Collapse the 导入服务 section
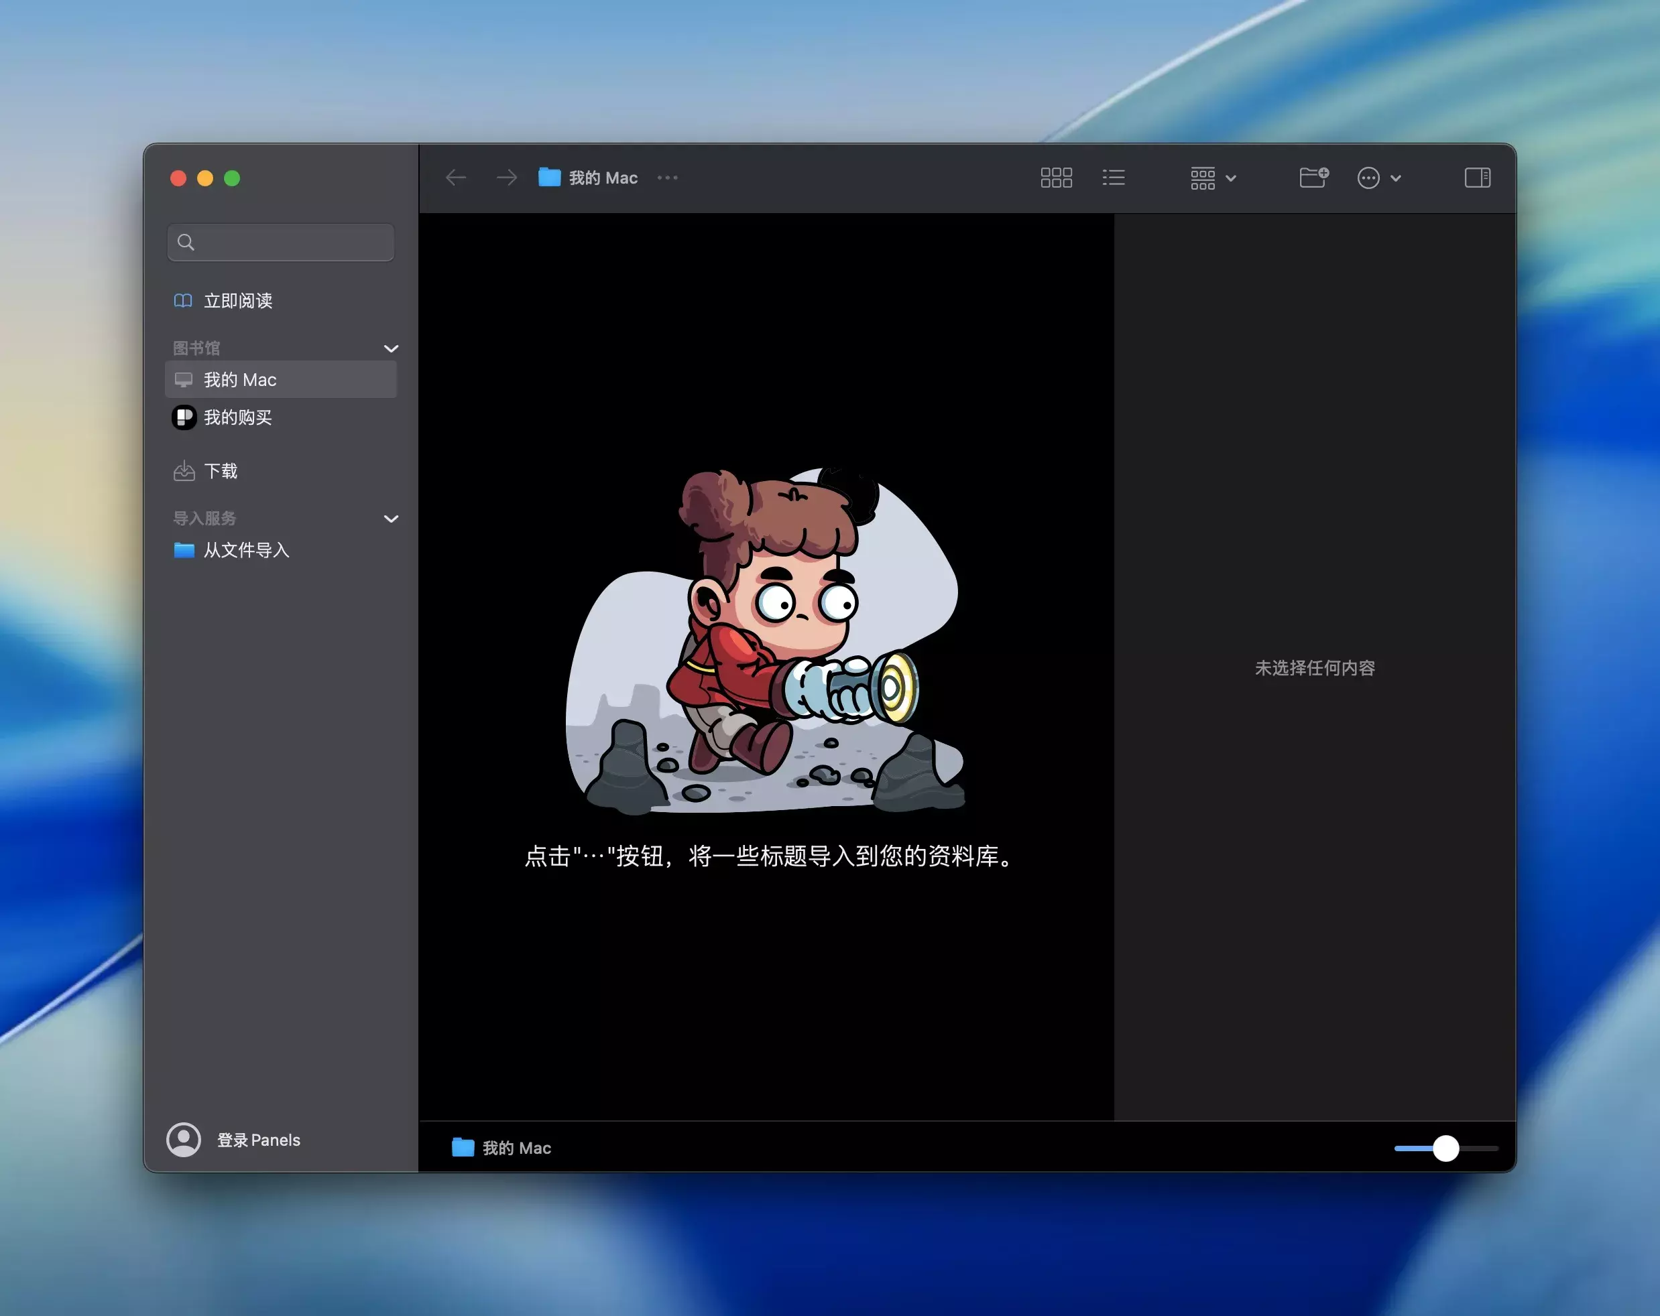This screenshot has height=1316, width=1660. [391, 519]
